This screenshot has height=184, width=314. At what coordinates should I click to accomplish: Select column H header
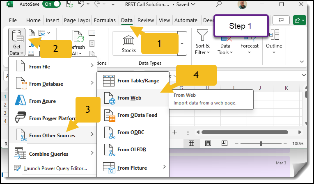coord(207,88)
